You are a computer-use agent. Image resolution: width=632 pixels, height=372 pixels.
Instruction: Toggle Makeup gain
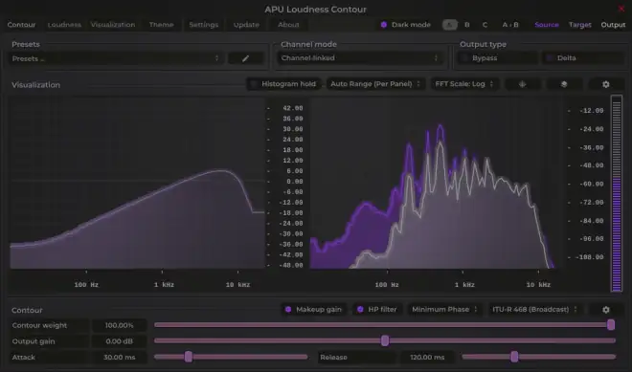(314, 309)
